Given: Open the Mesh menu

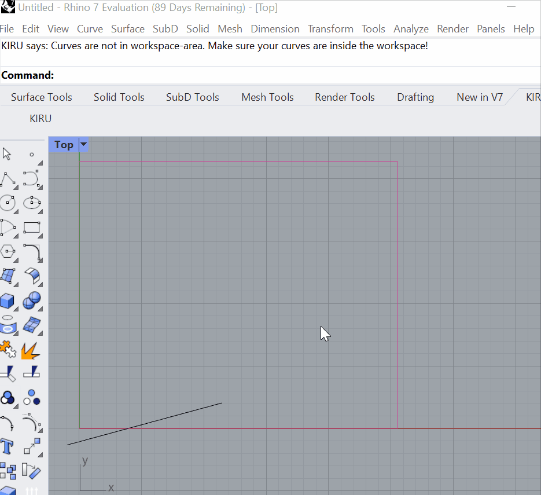Looking at the screenshot, I should (x=230, y=28).
